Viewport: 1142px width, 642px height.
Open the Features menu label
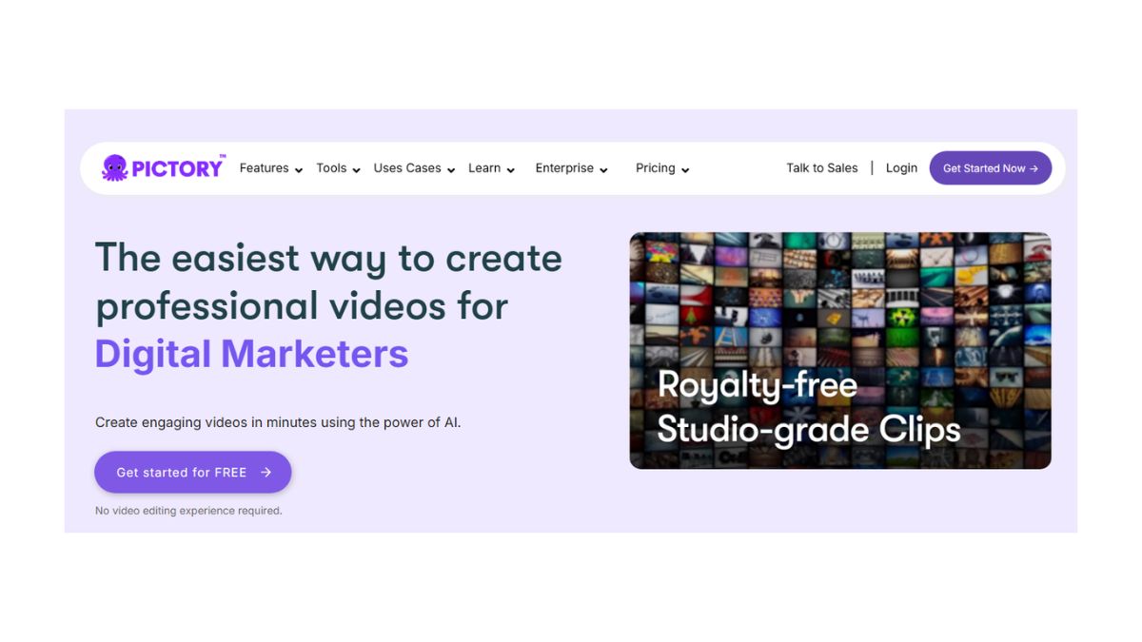click(x=264, y=168)
